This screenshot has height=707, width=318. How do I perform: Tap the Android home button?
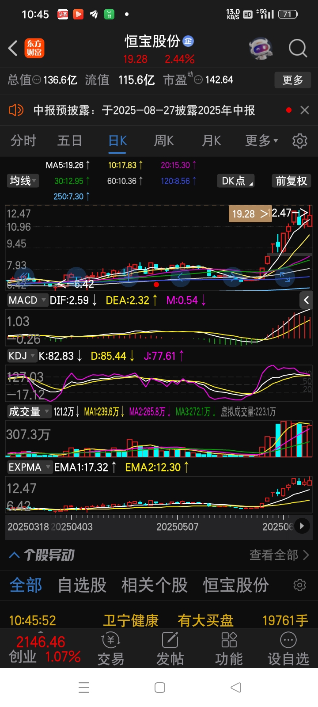(160, 688)
